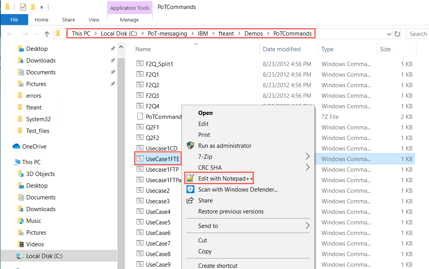Open the errors folder in sidebar
The width and height of the screenshot is (429, 269).
click(33, 96)
